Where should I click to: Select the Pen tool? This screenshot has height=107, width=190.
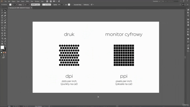[x=2, y=16]
